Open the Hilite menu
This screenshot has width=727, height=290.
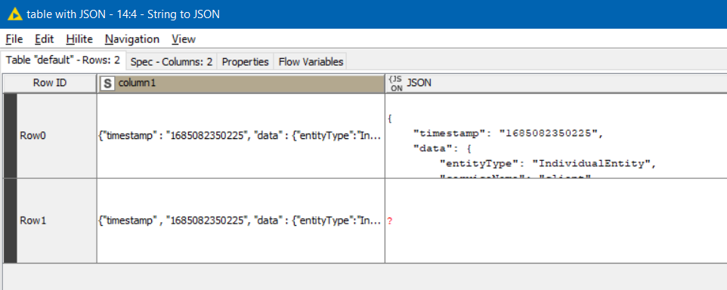79,39
